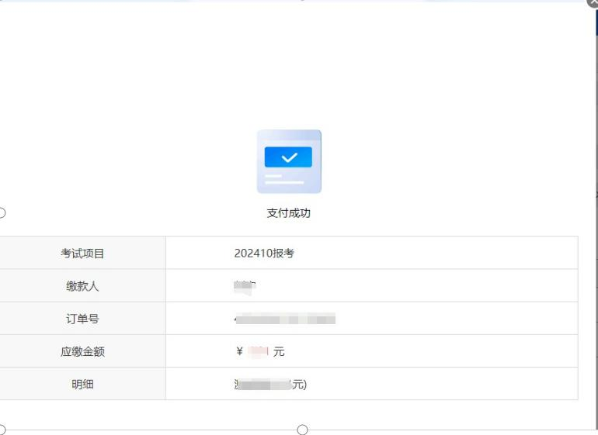Select the 考试项目 label cell
This screenshot has width=598, height=435.
[x=82, y=254]
